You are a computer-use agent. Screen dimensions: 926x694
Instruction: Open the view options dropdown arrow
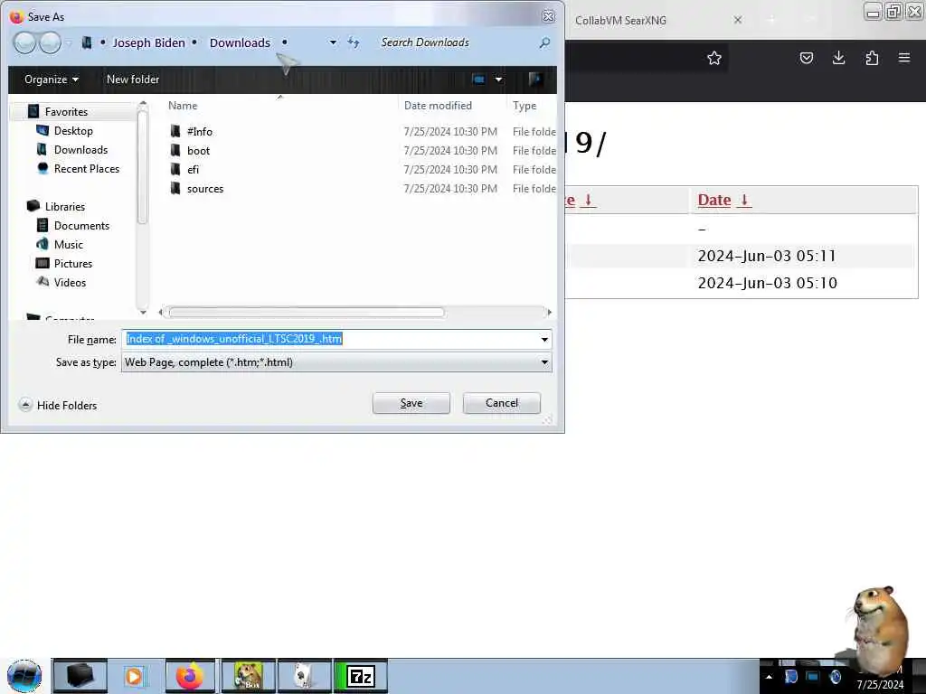click(498, 80)
